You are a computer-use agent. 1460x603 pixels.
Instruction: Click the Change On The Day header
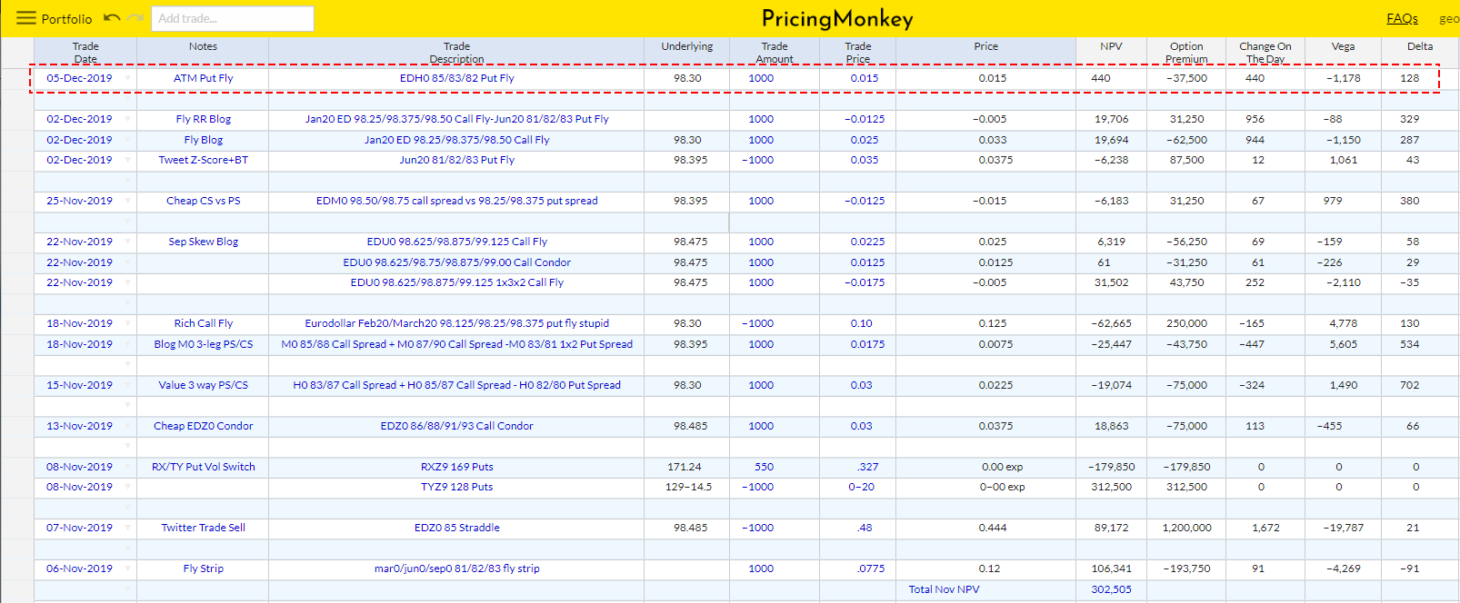point(1265,53)
